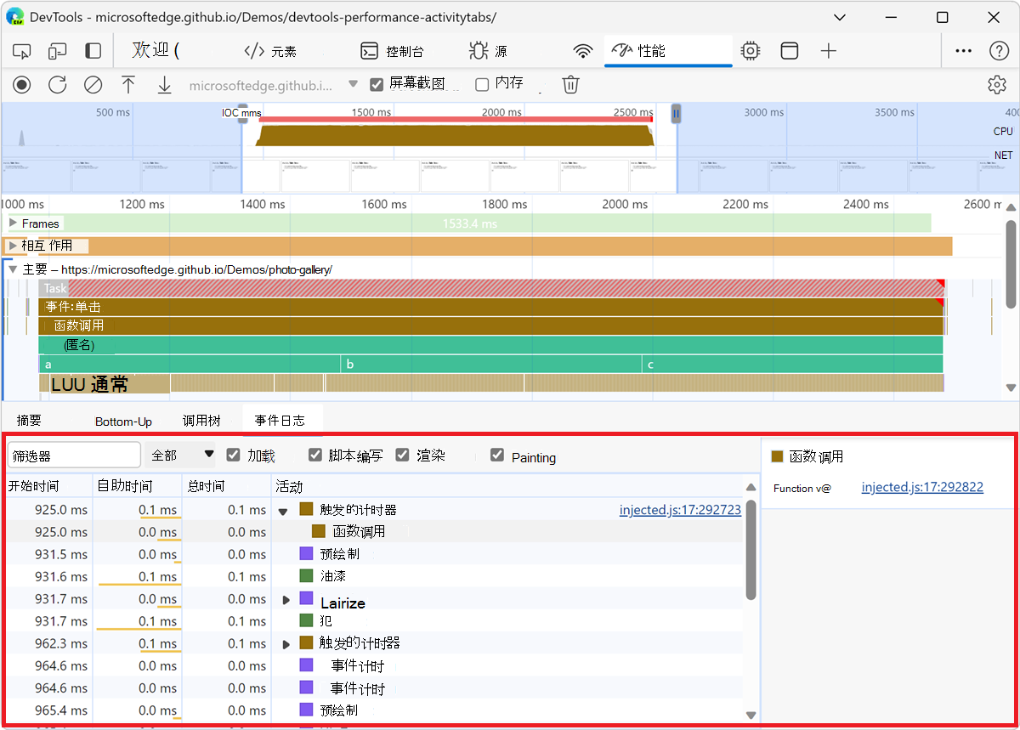Viewport: 1020px width, 730px height.
Task: Select the (匿名) flame bar
Action: tap(491, 344)
